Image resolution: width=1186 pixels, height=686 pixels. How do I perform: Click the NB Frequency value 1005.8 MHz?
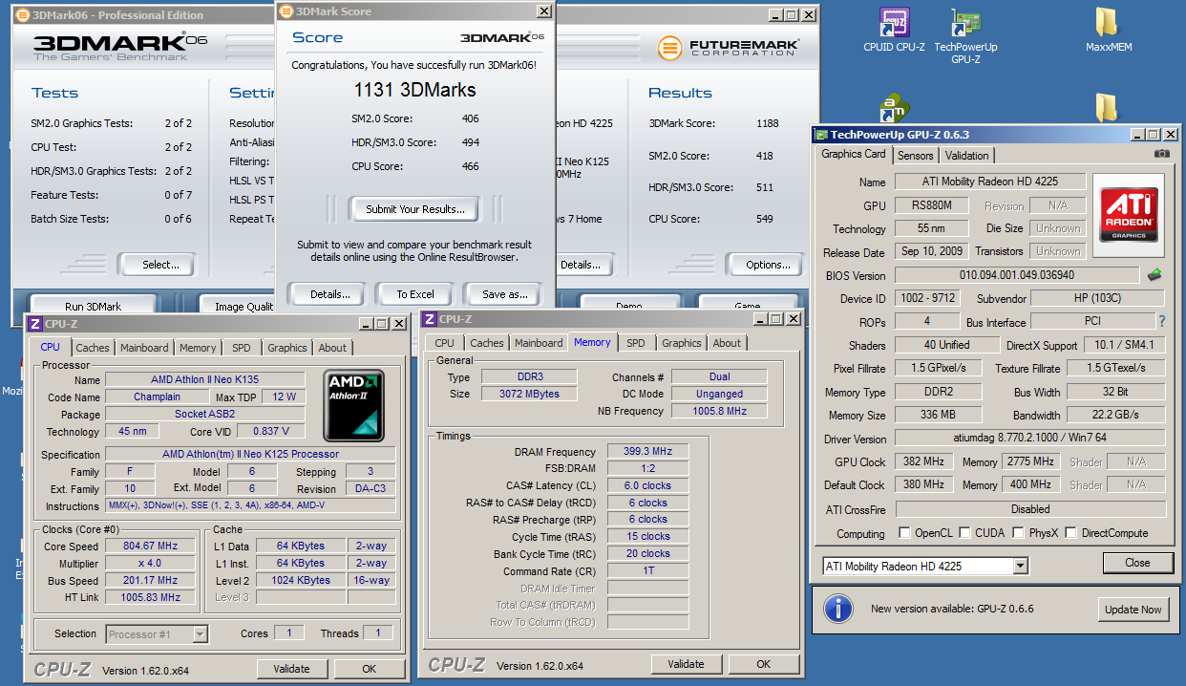coord(718,411)
